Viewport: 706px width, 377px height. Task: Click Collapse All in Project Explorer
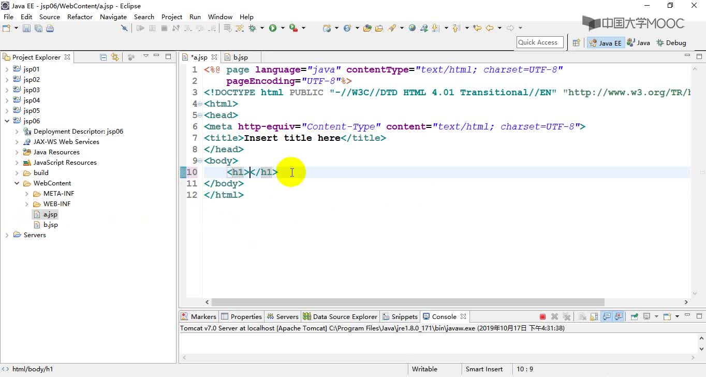point(104,57)
